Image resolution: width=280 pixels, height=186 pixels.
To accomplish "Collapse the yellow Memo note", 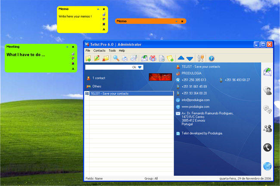I will click(98, 9).
